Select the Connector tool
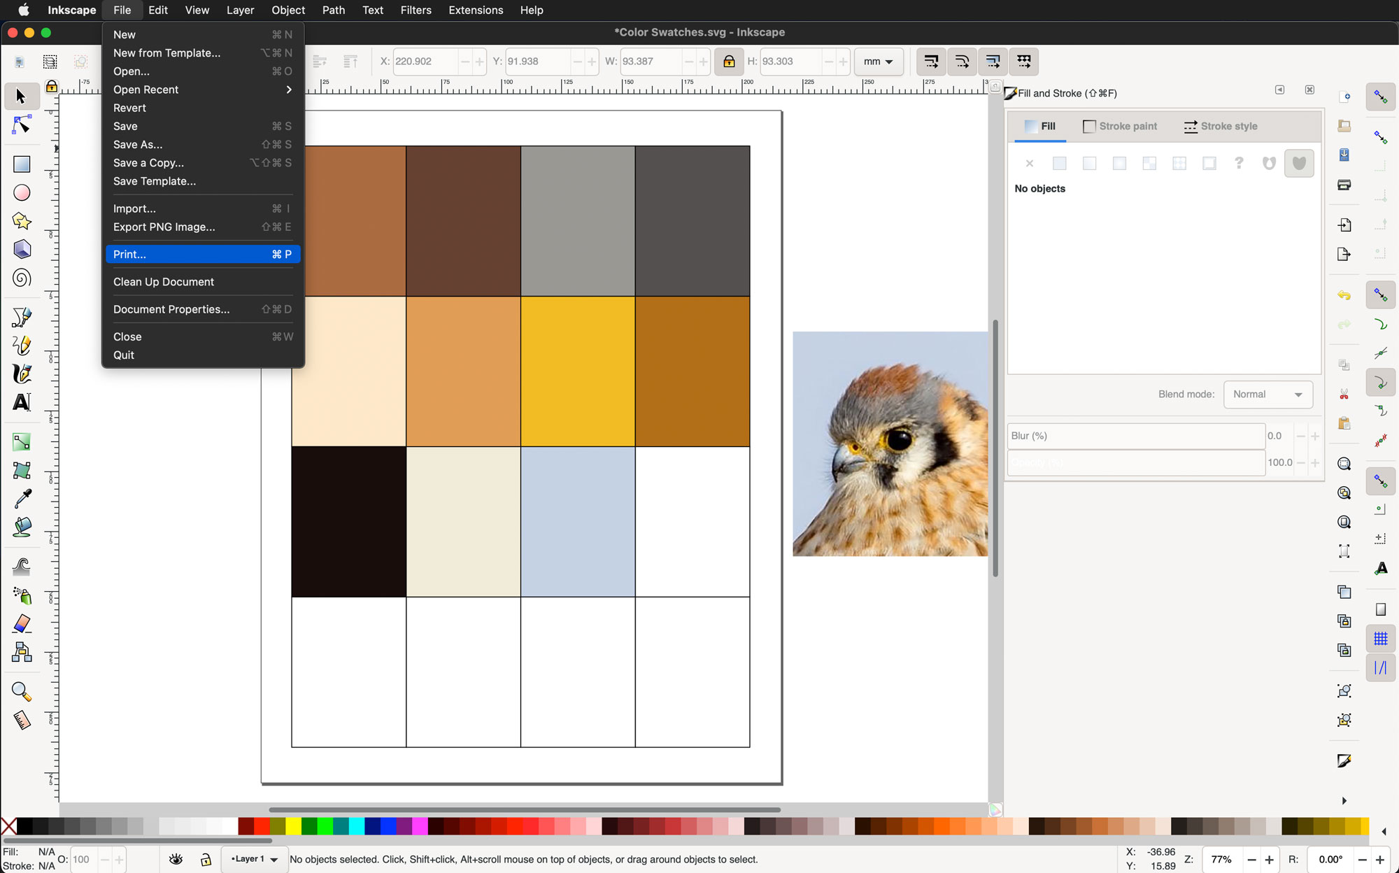Viewport: 1399px width, 873px height. (22, 652)
